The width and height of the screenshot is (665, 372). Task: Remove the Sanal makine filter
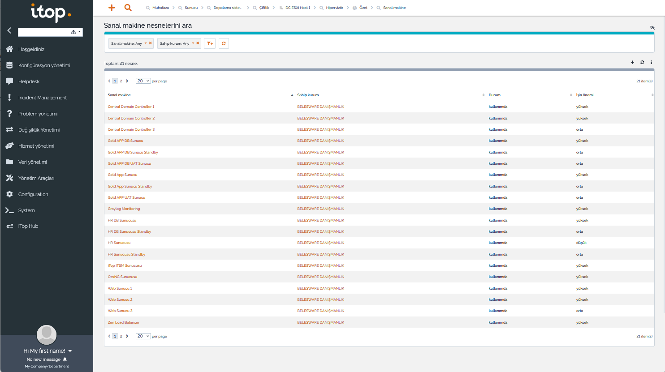point(150,43)
